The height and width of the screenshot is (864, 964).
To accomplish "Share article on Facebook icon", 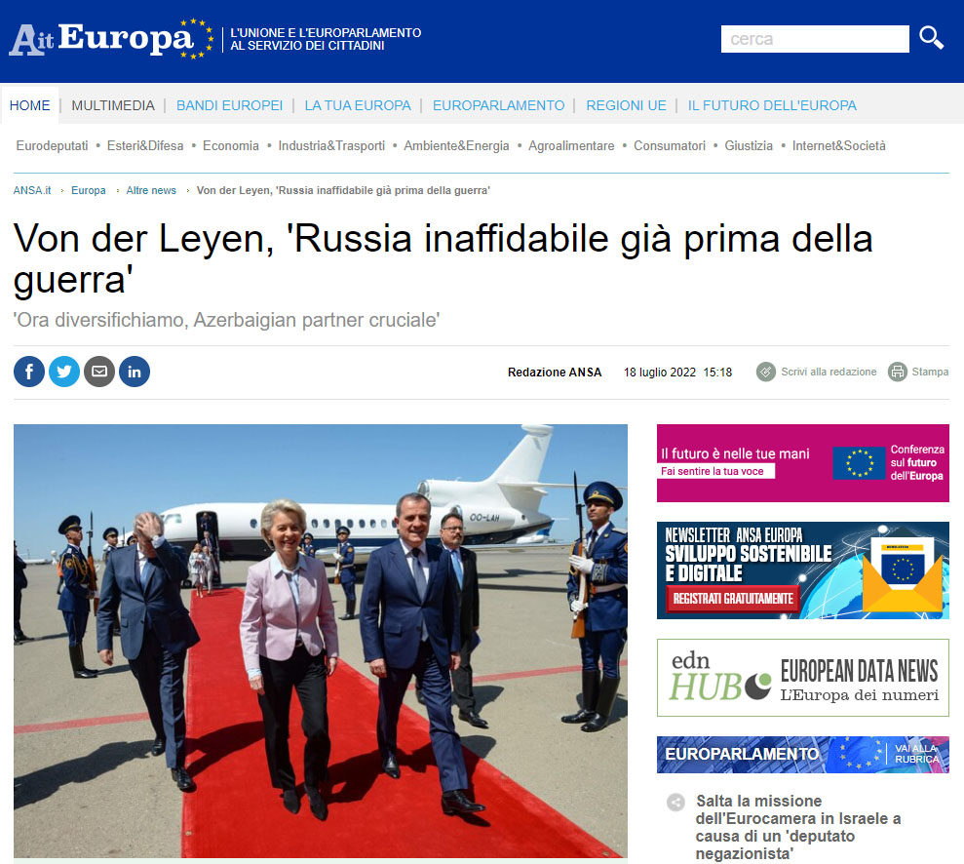I will pos(29,372).
